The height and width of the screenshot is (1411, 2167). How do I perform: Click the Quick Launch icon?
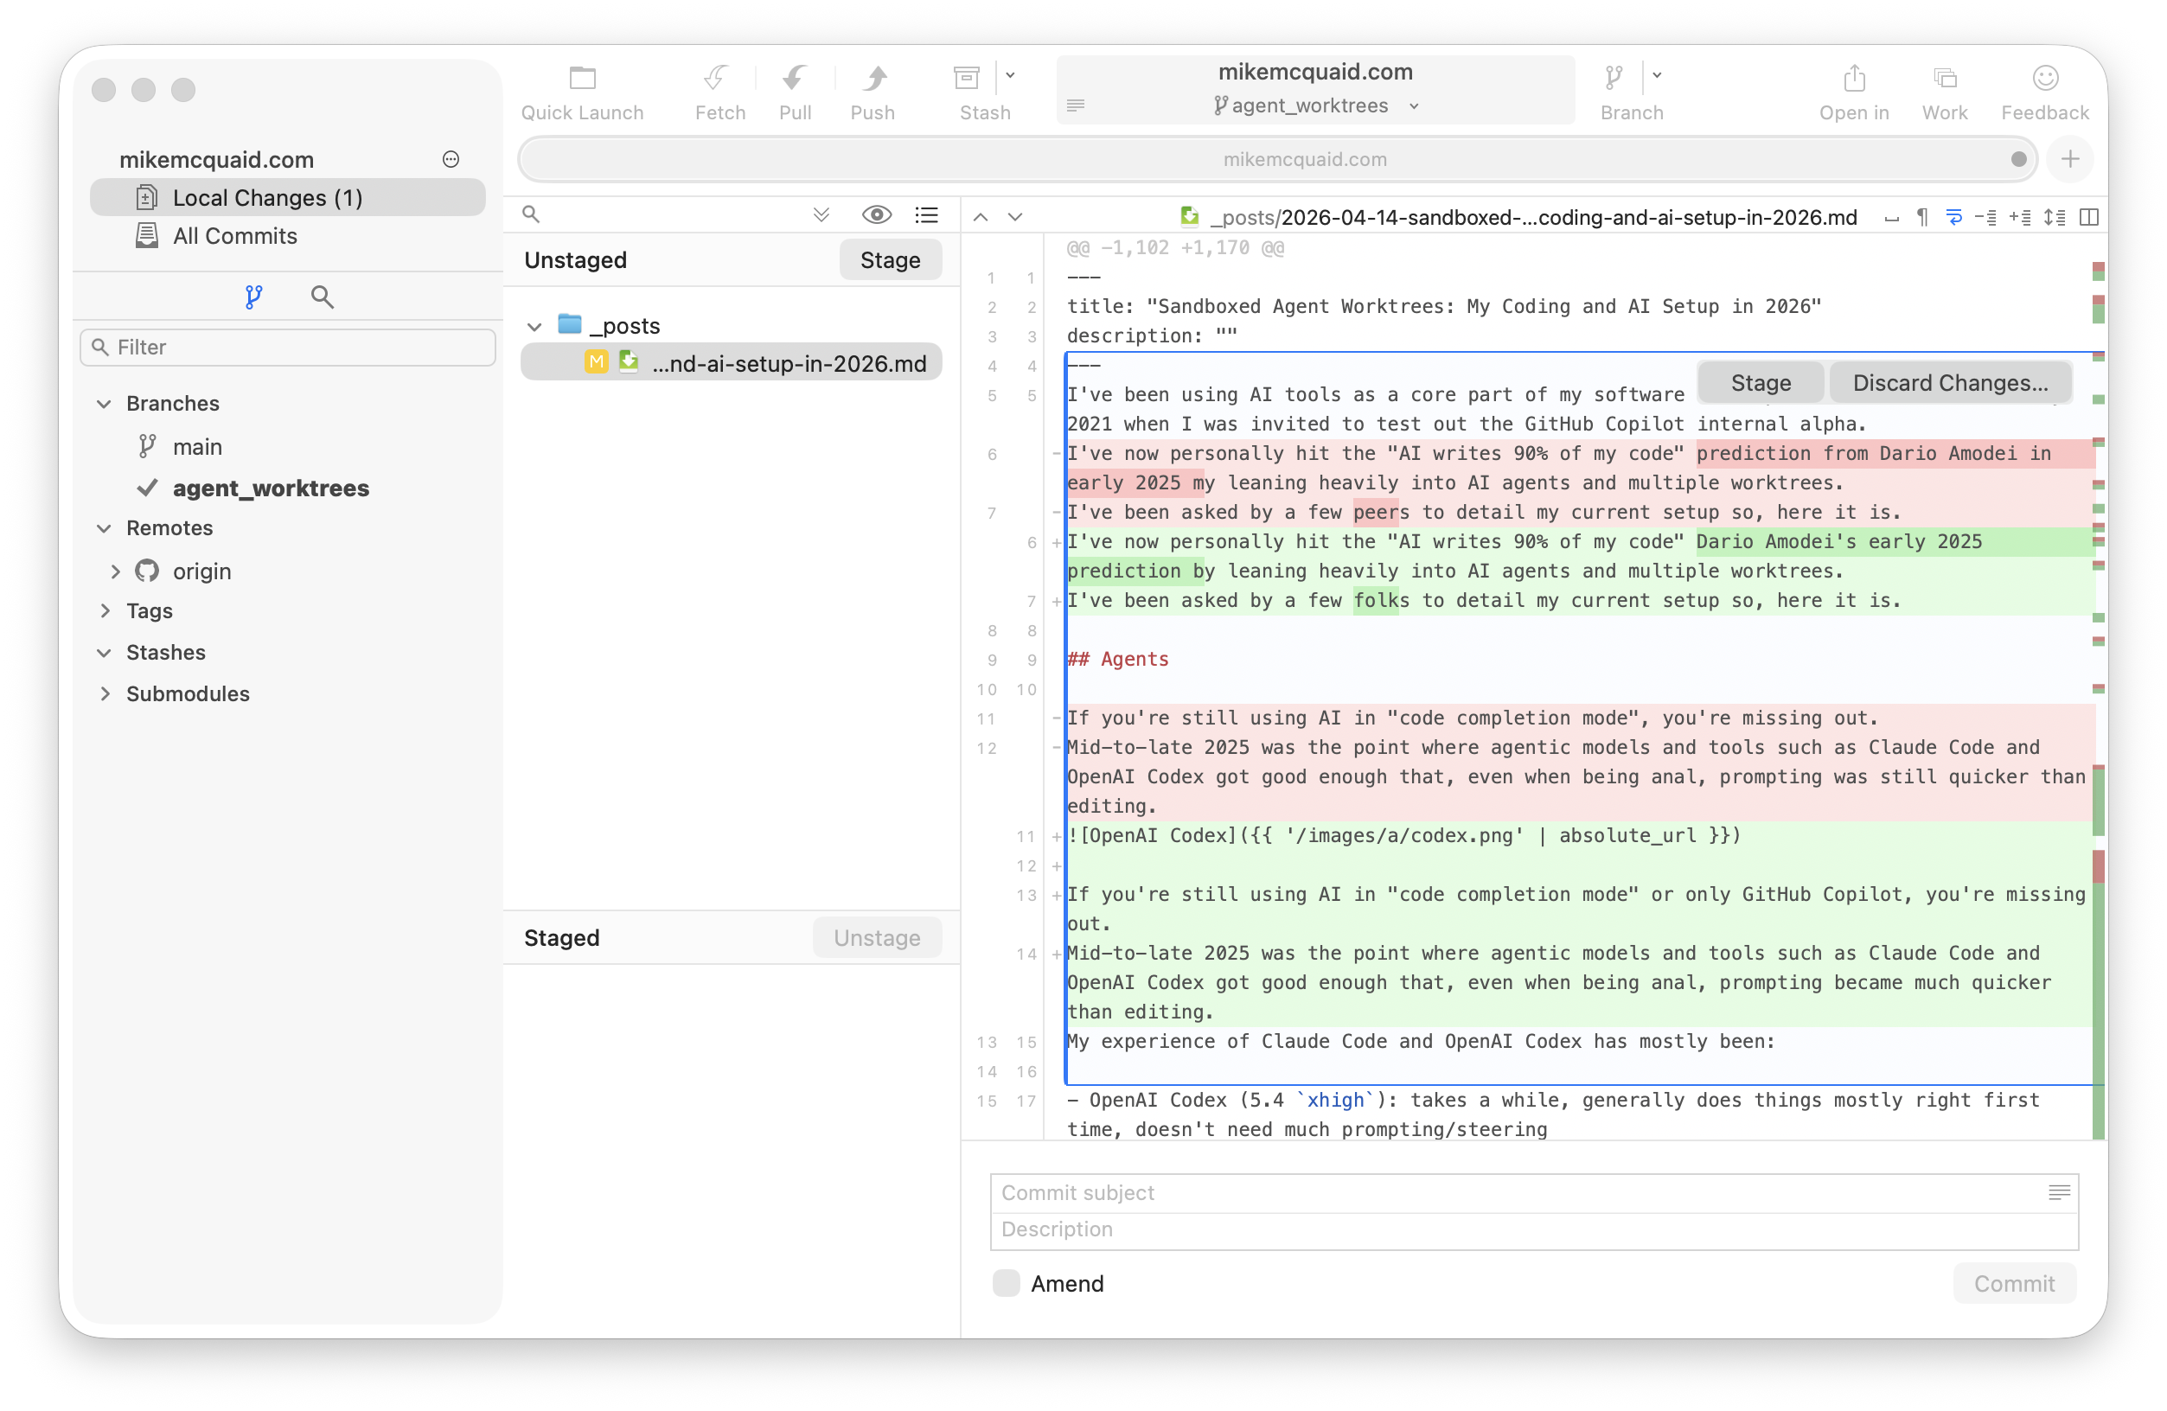click(583, 80)
